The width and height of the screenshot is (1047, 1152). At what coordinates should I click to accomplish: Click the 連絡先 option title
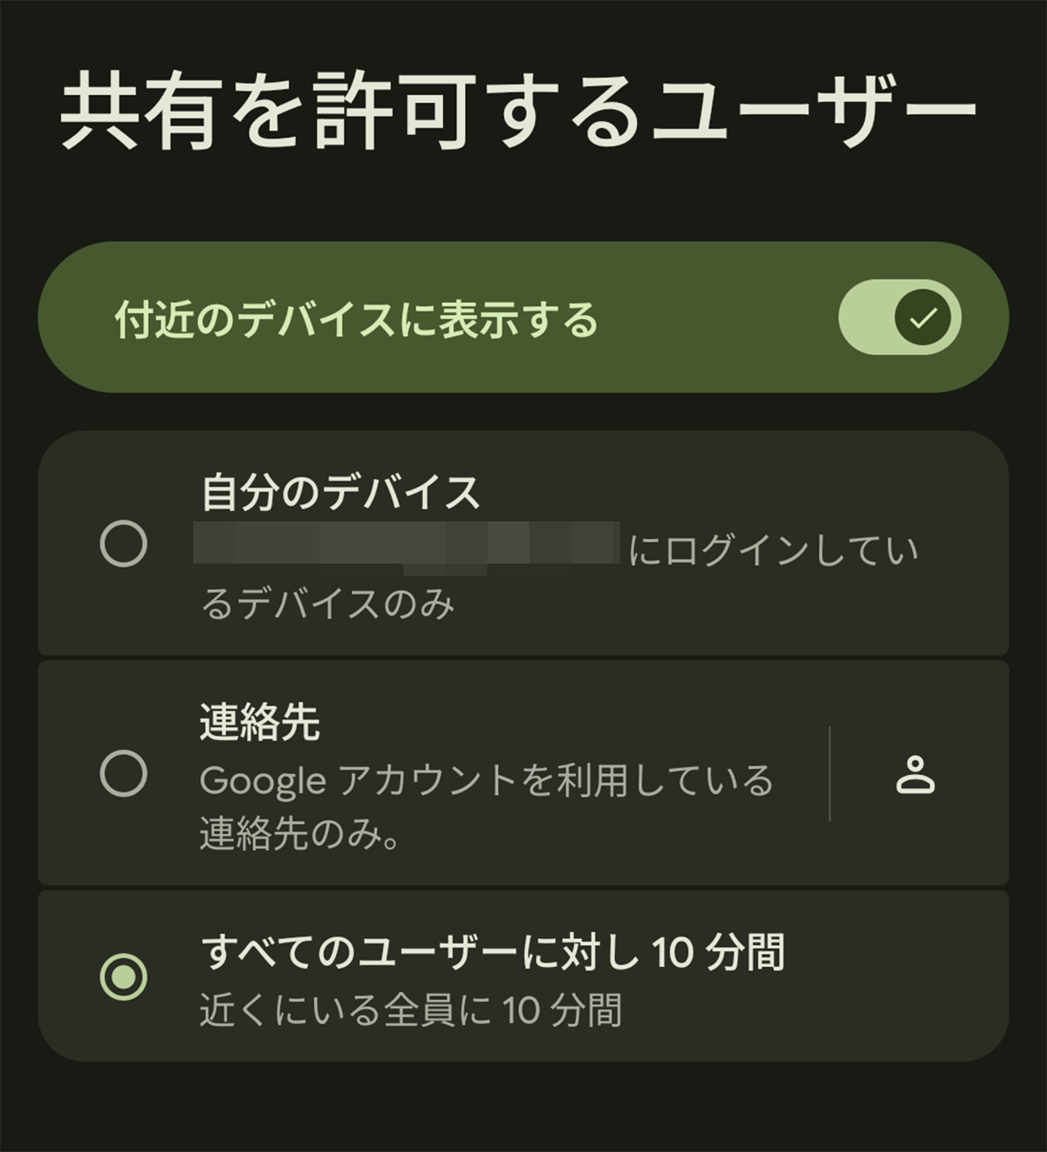[x=259, y=723]
